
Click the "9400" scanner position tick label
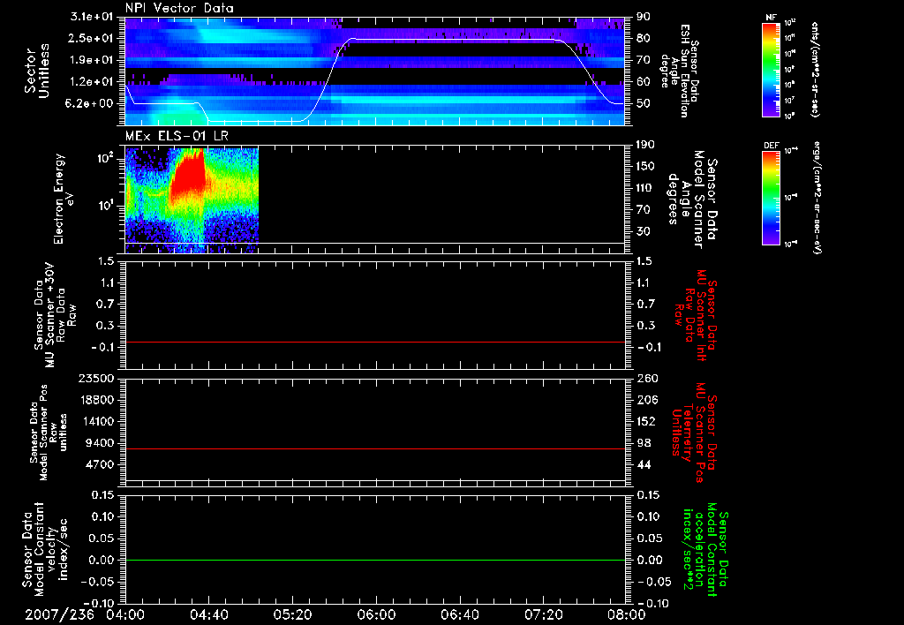[102, 443]
